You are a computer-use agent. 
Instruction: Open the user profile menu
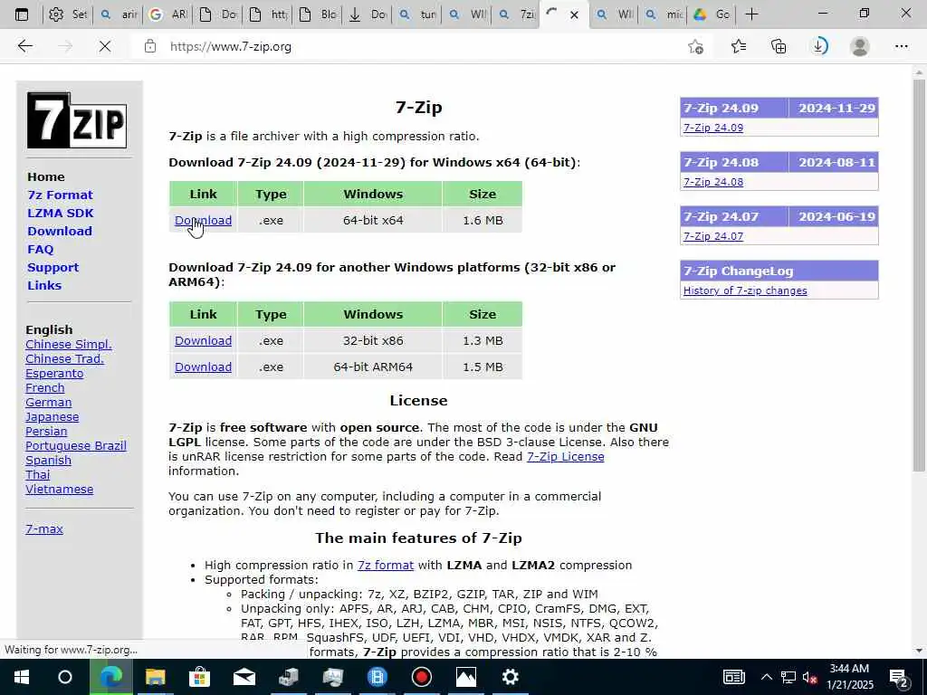(x=860, y=46)
